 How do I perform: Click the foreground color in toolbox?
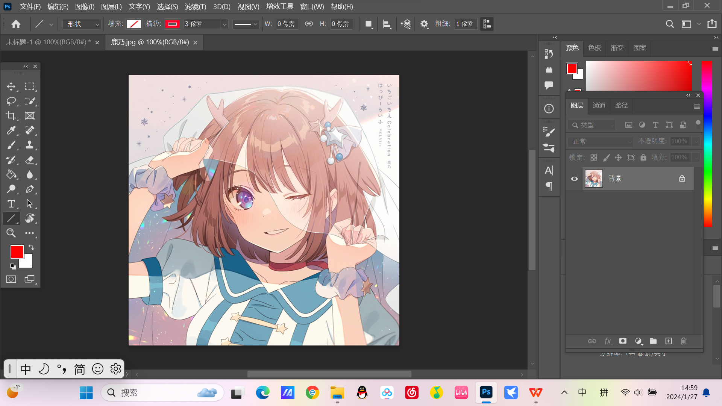click(x=17, y=251)
